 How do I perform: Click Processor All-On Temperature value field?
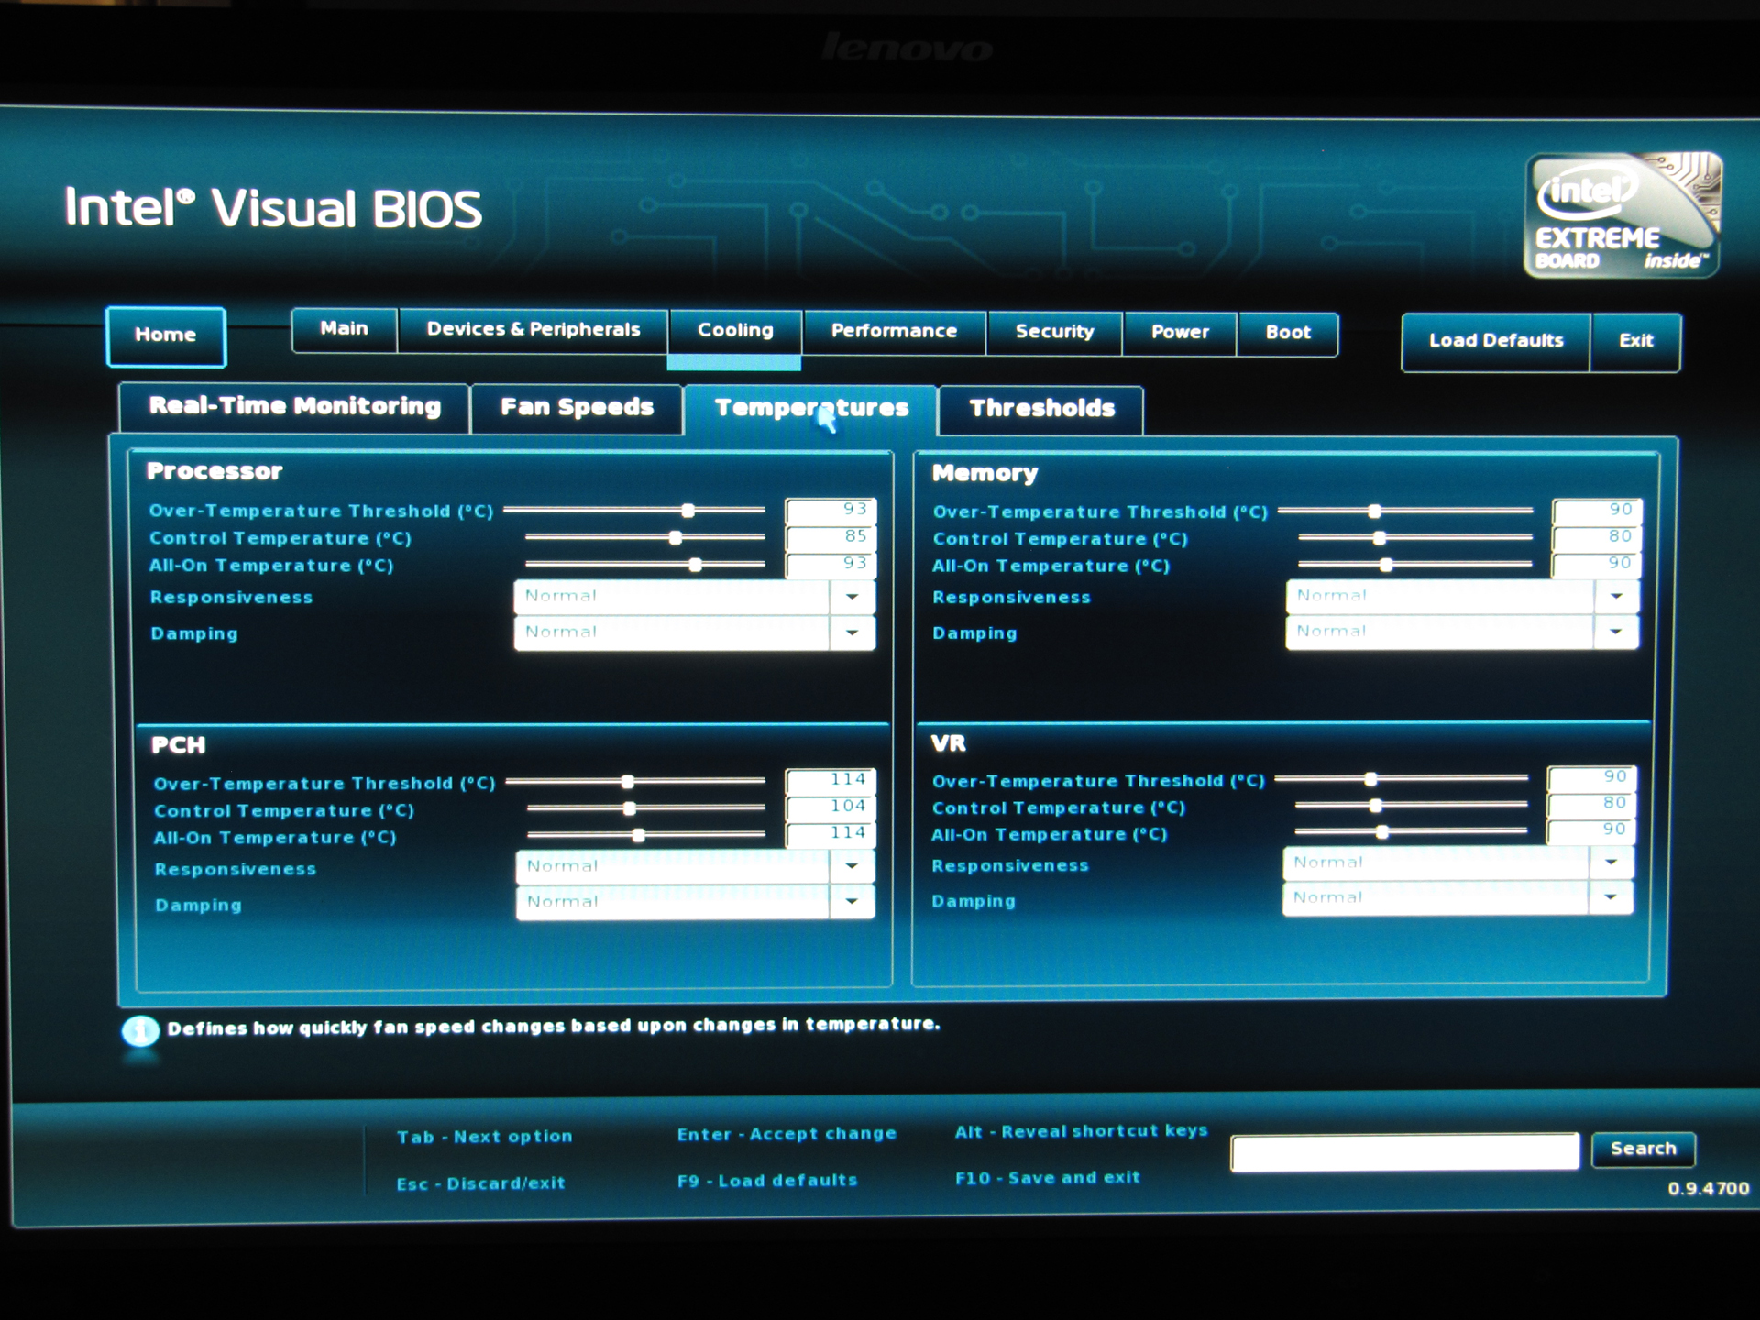click(x=830, y=564)
